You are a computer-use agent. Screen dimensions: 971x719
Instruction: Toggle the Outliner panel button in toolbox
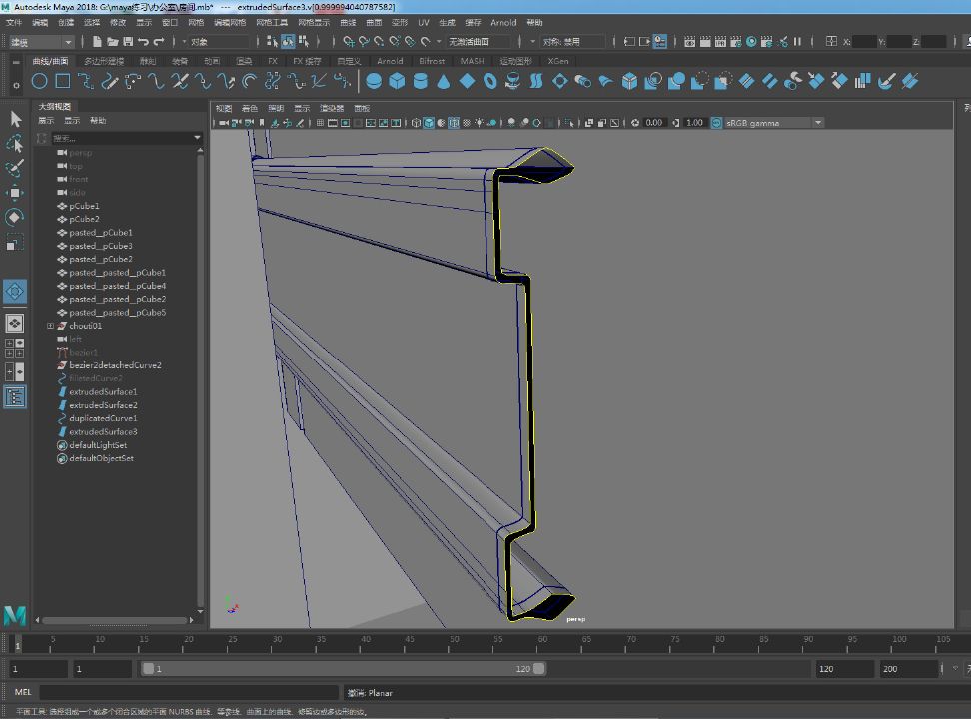click(x=15, y=397)
